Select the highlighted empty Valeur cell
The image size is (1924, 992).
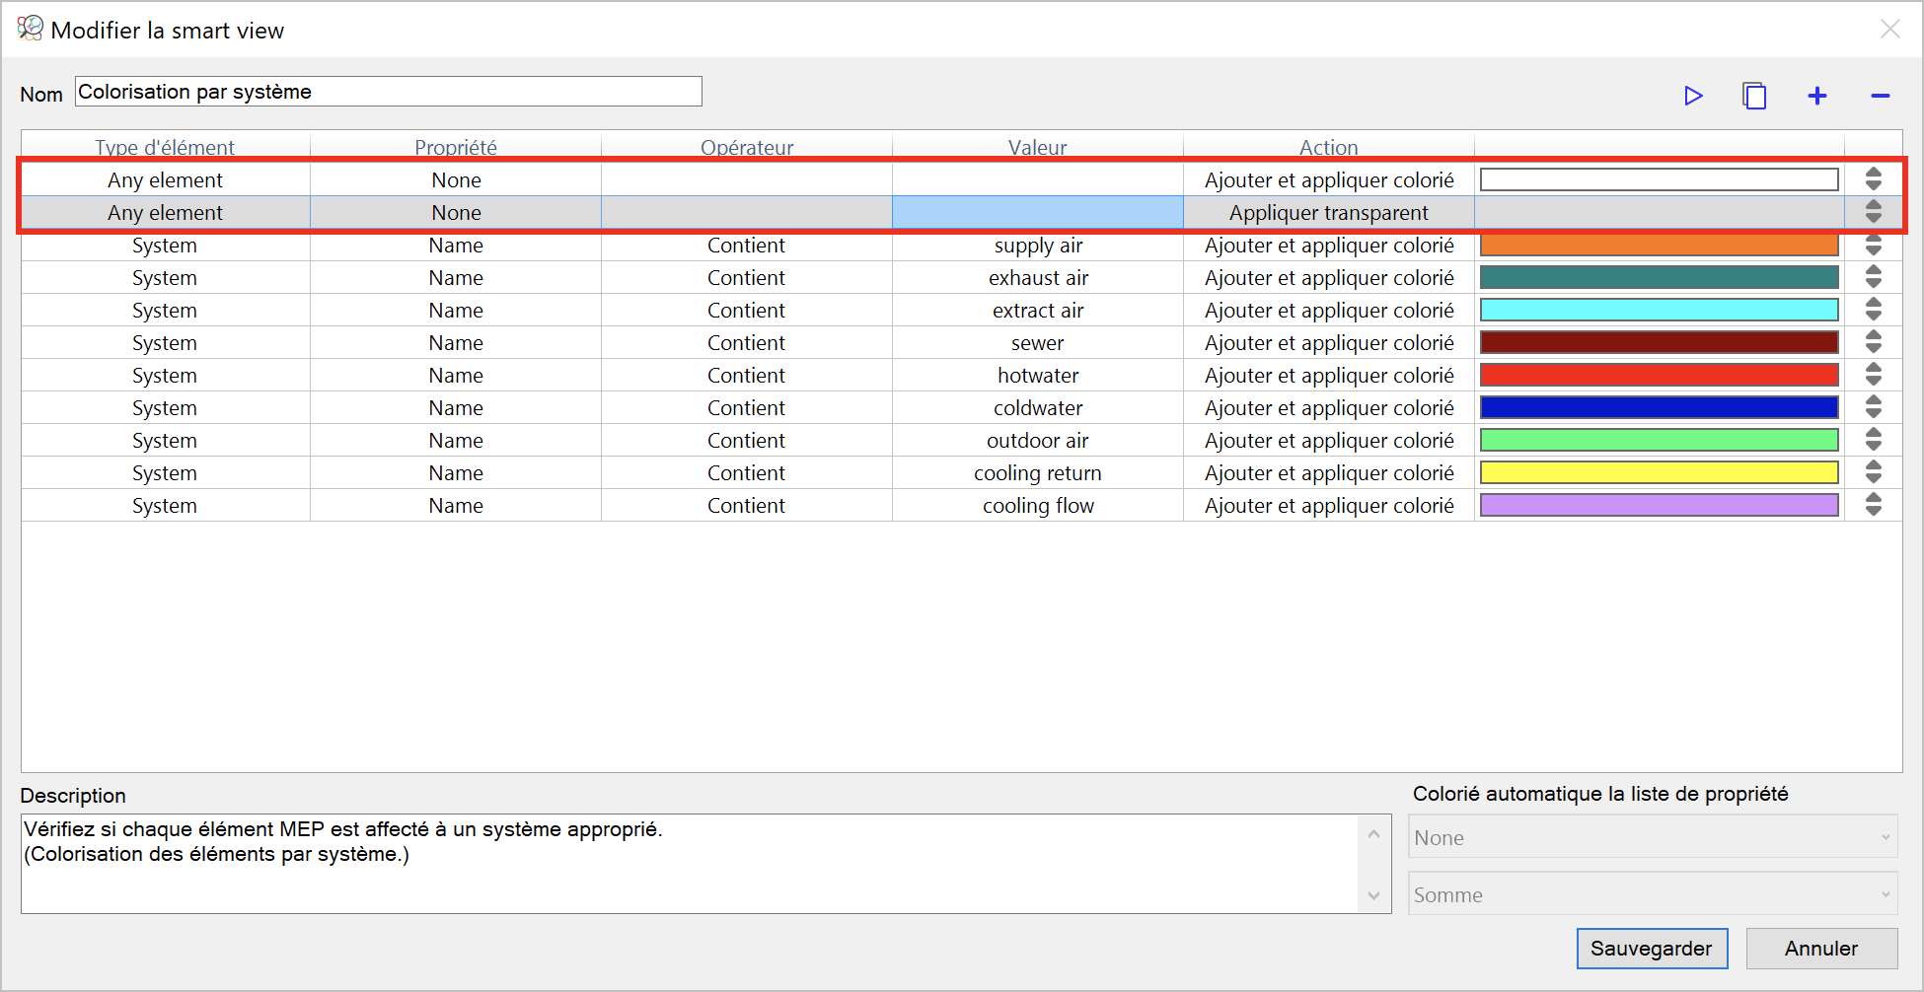click(1038, 212)
